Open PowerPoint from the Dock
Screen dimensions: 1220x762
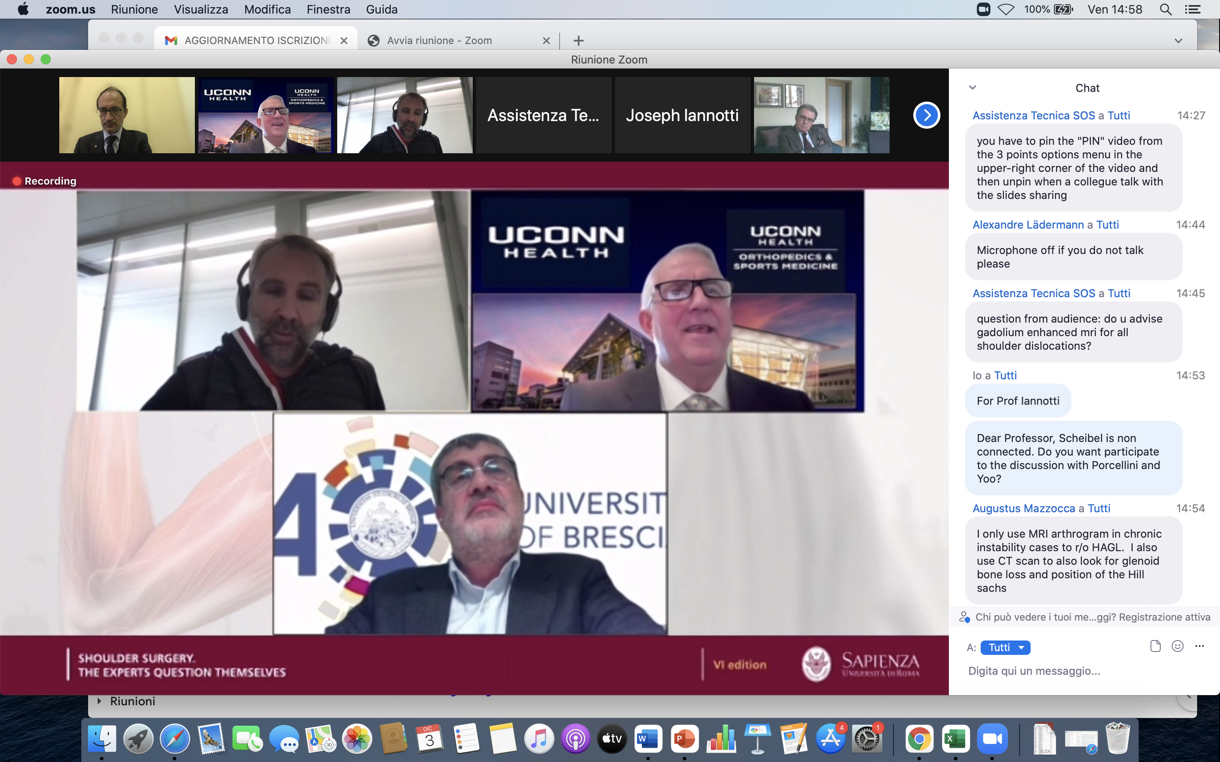coord(685,739)
